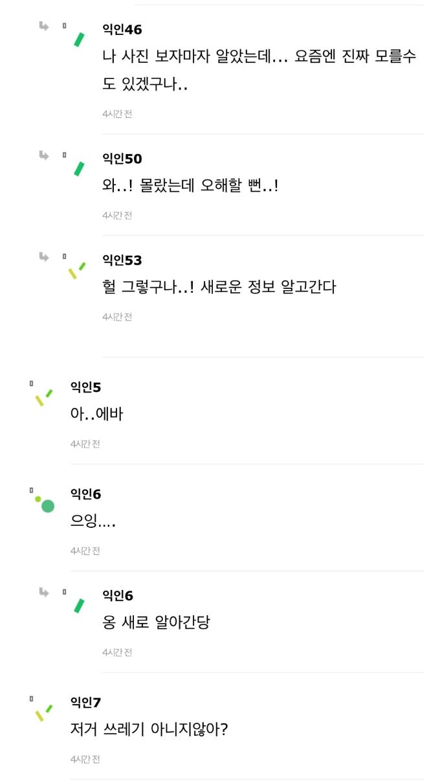Click reply arrow next to '옹 새로 알아간당'
440x783 pixels.
44,592
